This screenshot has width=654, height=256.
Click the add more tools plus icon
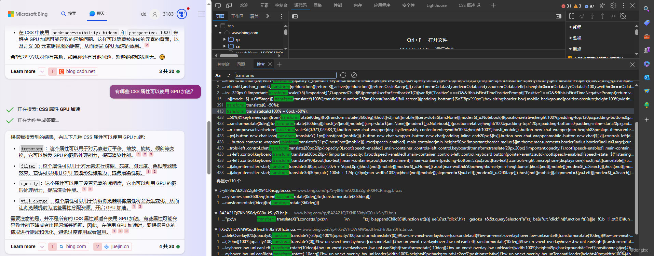coord(493,5)
